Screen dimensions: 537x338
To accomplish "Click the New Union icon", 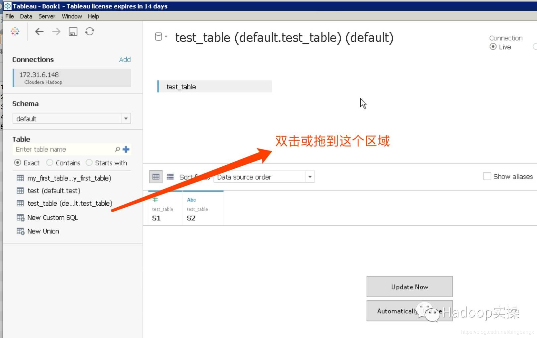I will pyautogui.click(x=21, y=231).
